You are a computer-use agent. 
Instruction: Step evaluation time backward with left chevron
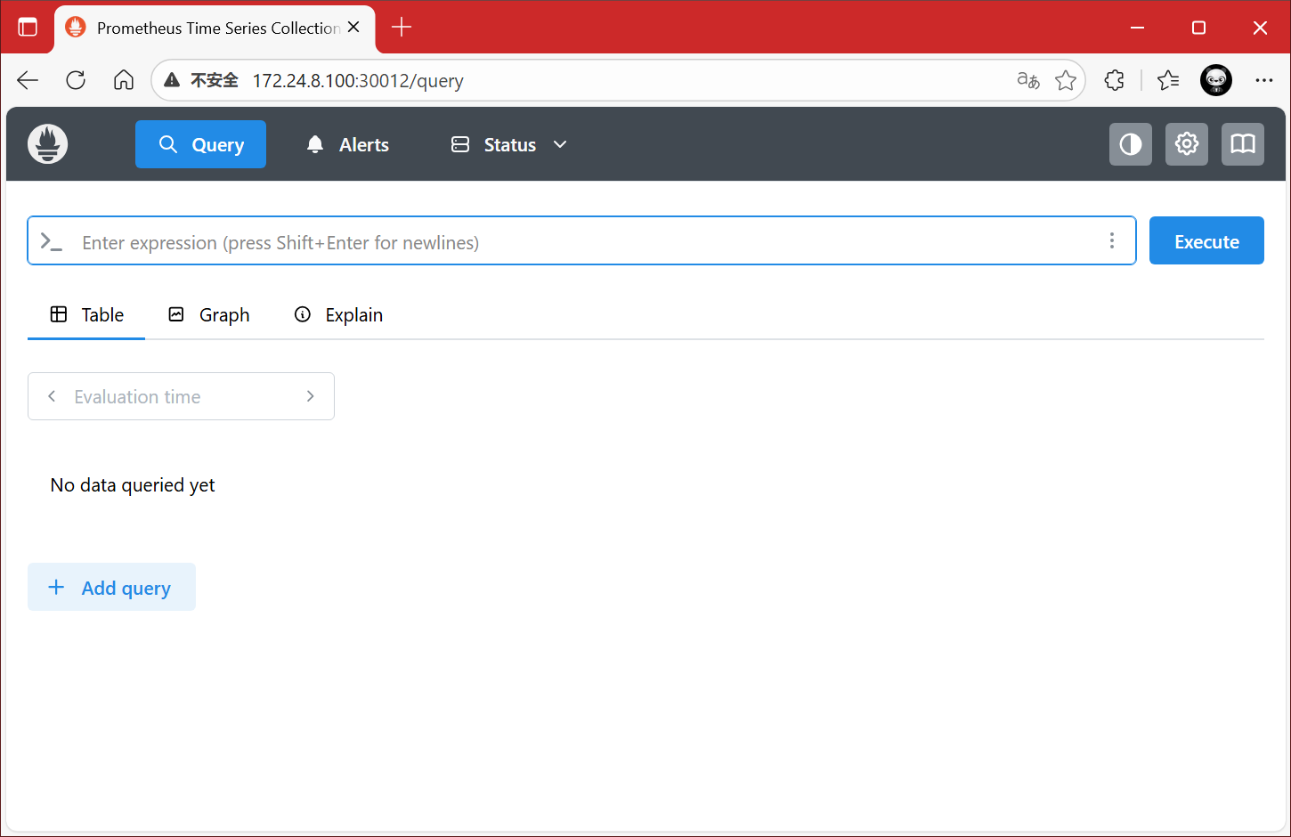point(52,396)
